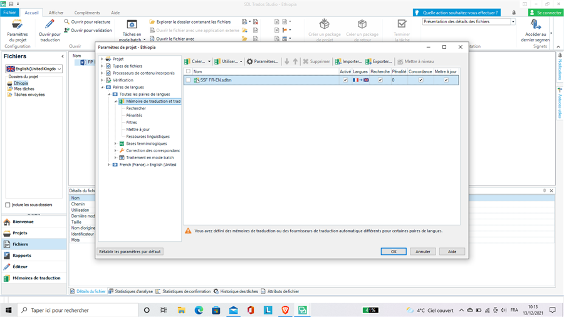Open Bienvenue view in sidebar
Image resolution: width=564 pixels, height=317 pixels.
coord(34,222)
